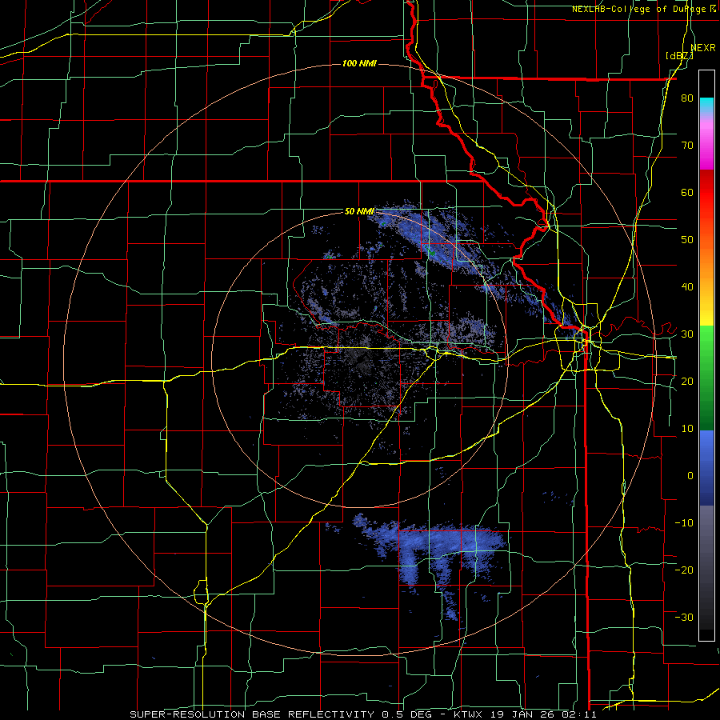Click the -10 value on the dBZ scale

point(684,523)
